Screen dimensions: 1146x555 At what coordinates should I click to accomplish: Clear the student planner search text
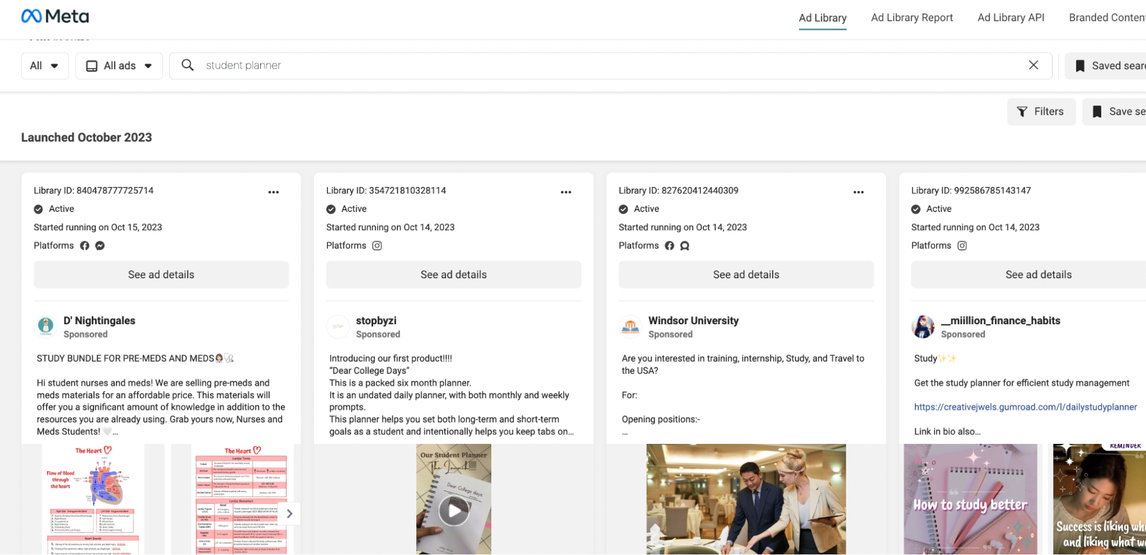tap(1033, 65)
